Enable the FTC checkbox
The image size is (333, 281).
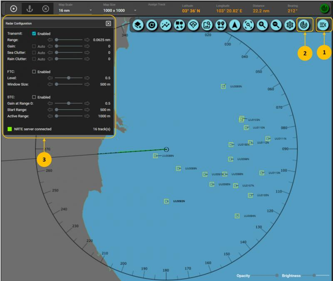coord(34,72)
